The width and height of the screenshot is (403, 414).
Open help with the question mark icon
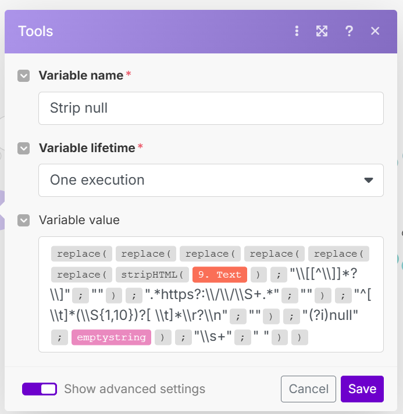349,31
